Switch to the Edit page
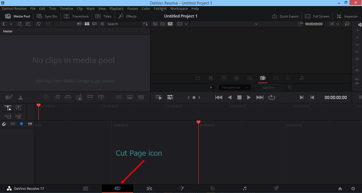 (149, 188)
